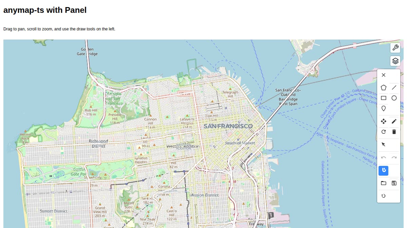
Task: Activate the rotate feature tool
Action: 384,132
